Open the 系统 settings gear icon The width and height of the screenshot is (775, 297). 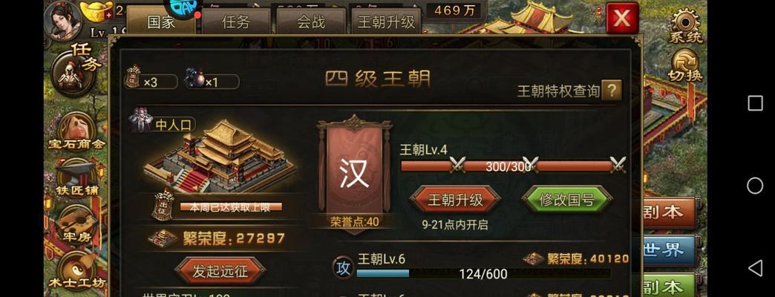point(686,26)
